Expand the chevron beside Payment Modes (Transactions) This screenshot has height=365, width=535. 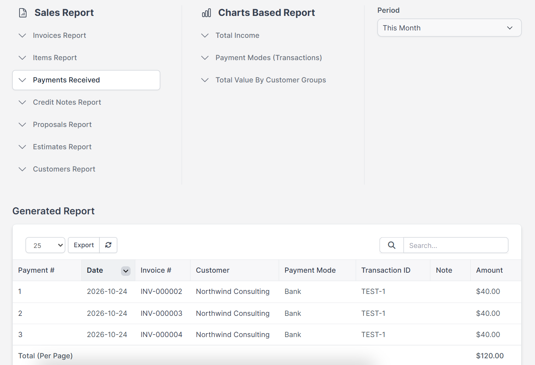(205, 58)
